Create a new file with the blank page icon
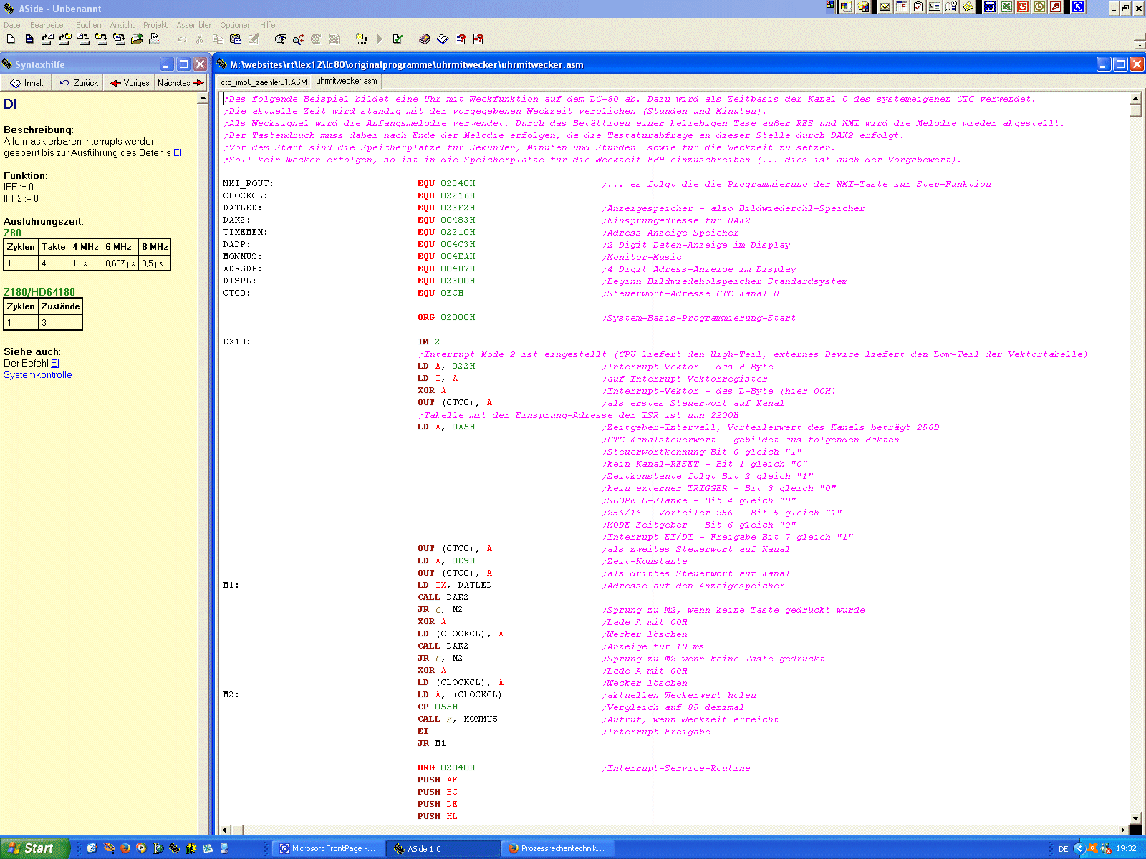Viewport: 1146px width, 859px height. pos(11,39)
